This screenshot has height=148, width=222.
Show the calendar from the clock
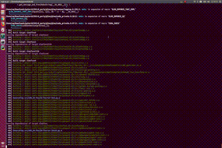click(x=214, y=2)
